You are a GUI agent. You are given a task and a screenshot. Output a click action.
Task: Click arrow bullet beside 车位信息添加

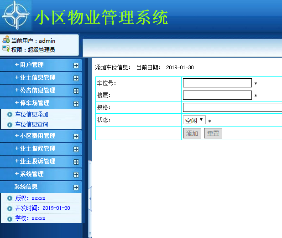[10, 114]
